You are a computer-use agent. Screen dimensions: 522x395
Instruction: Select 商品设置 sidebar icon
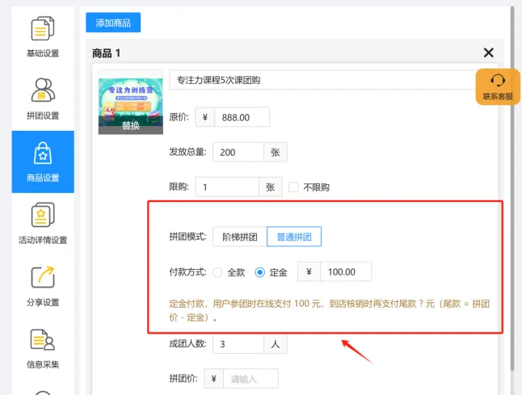tap(43, 160)
